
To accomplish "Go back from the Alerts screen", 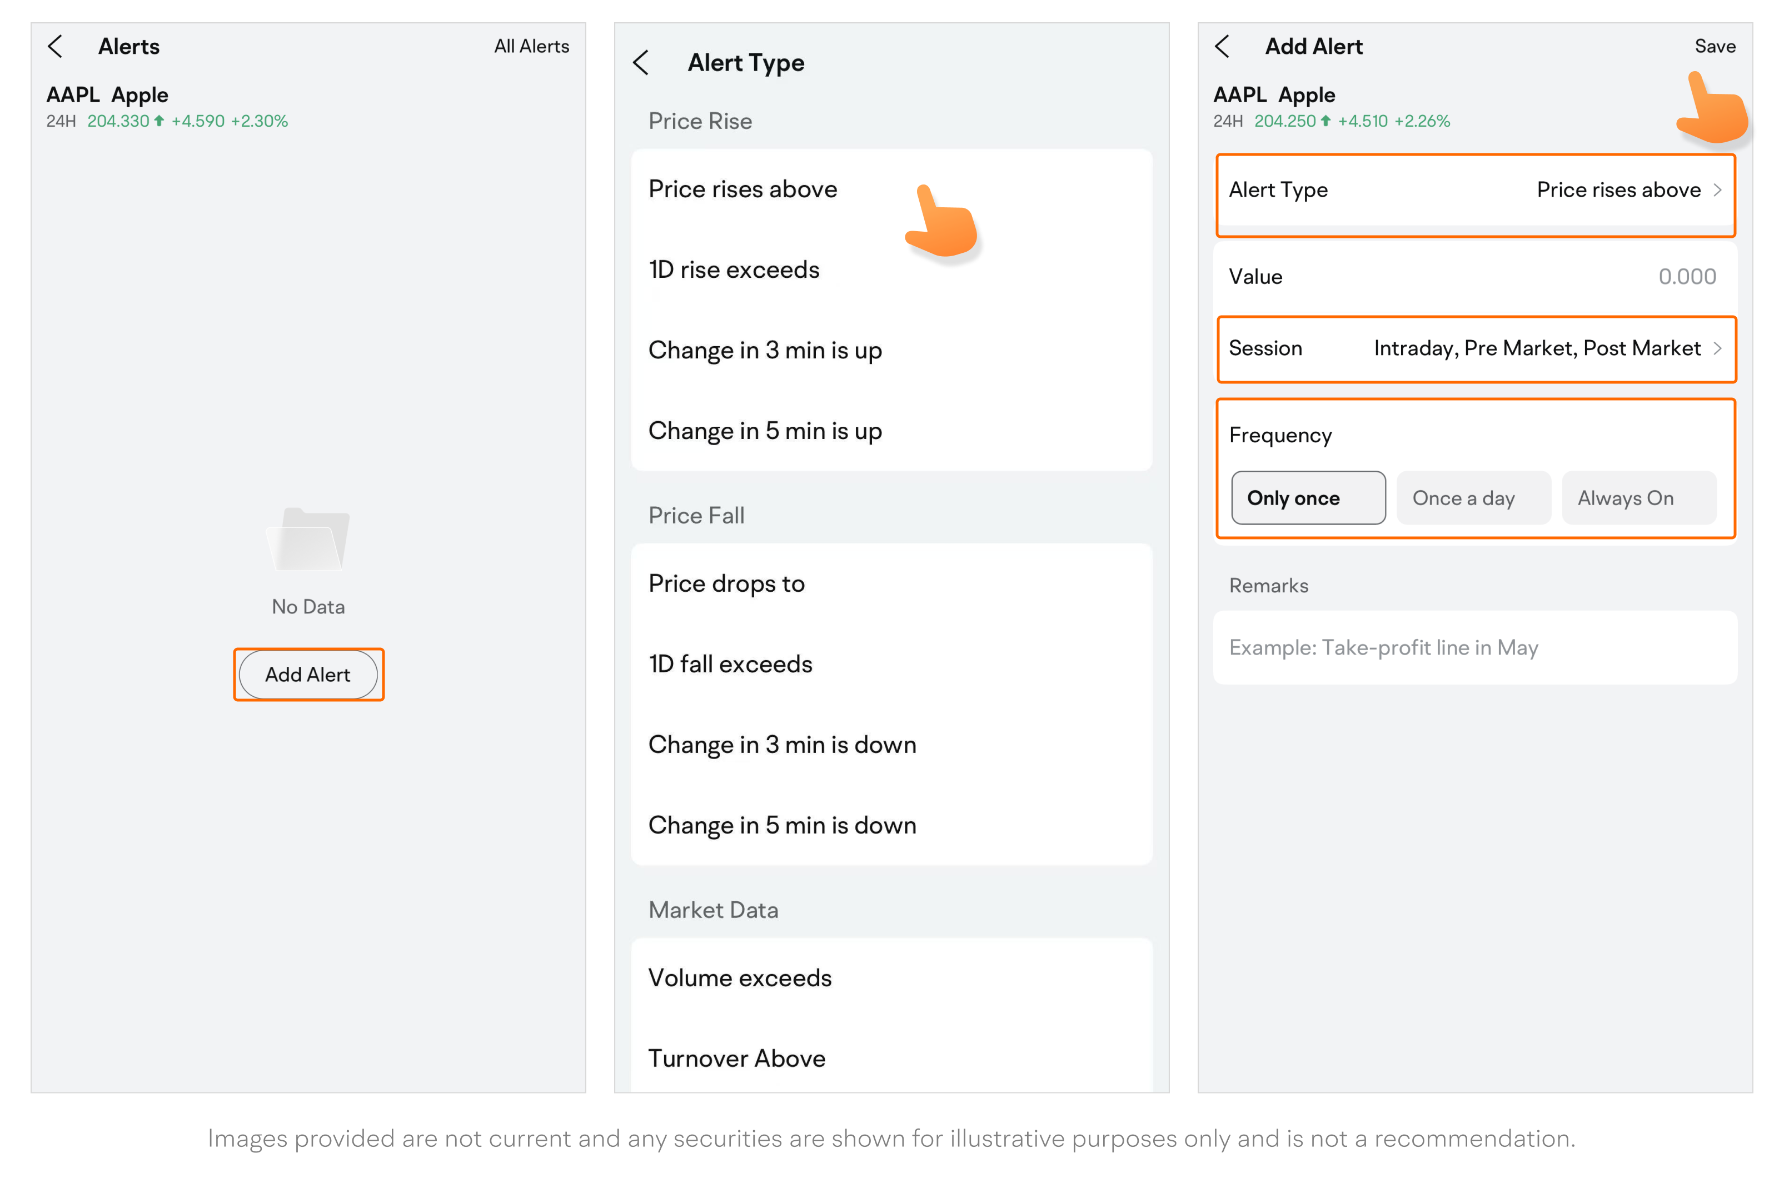I will tap(55, 47).
